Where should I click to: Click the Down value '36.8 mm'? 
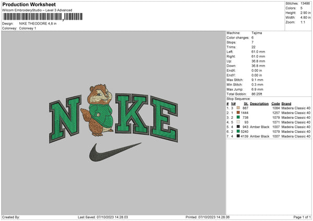coord(258,66)
